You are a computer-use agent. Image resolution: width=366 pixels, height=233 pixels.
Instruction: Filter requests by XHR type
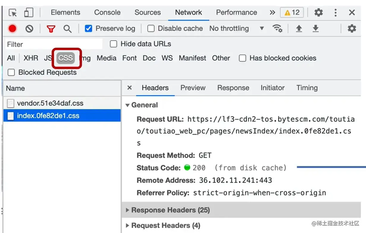pos(31,58)
